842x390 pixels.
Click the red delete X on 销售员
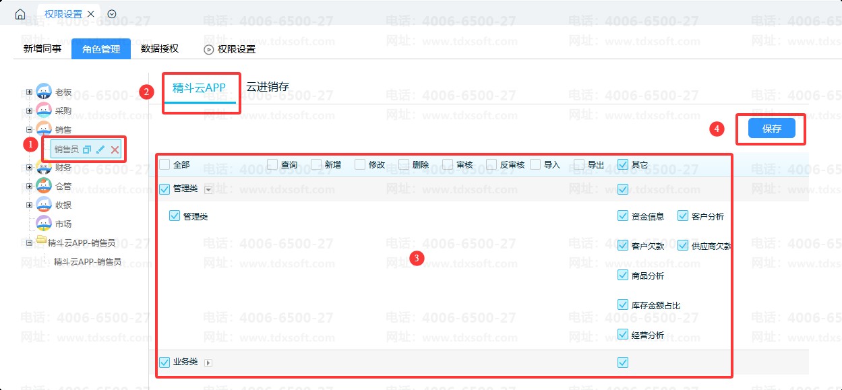pos(115,150)
